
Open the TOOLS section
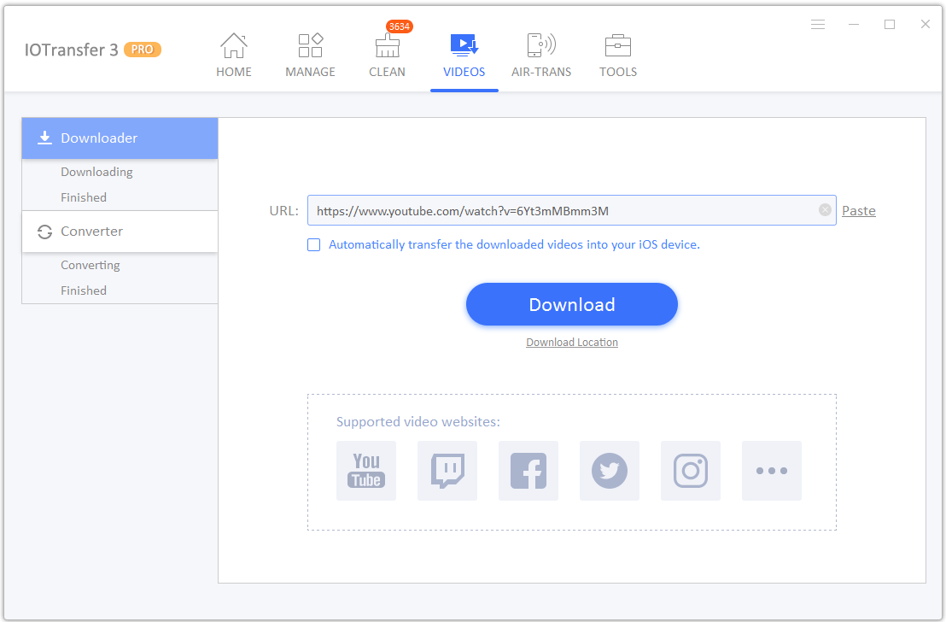(617, 53)
